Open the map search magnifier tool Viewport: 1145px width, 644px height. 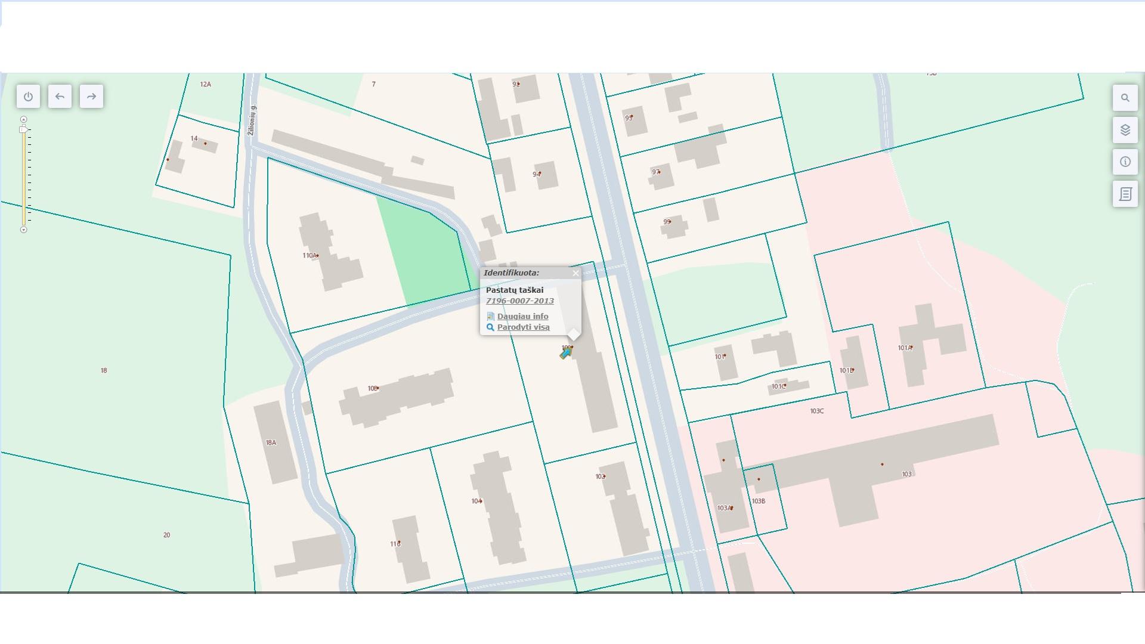tap(1125, 98)
